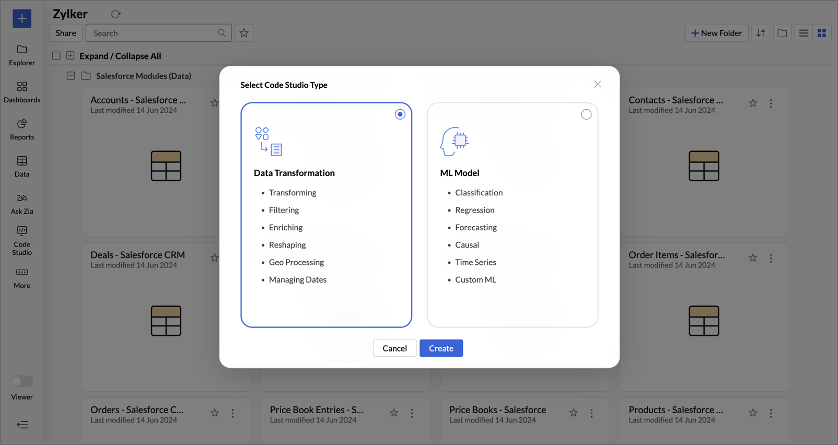Open Accounts - Salesforce table thumbnail

[x=166, y=166]
